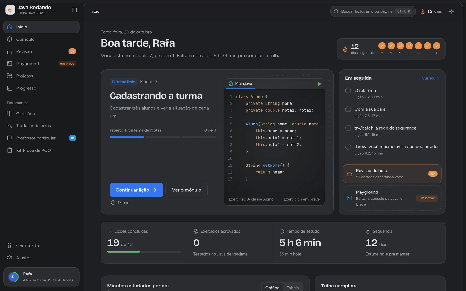The width and height of the screenshot is (466, 291).
Task: Open Revisão de hoje card
Action: (x=392, y=174)
